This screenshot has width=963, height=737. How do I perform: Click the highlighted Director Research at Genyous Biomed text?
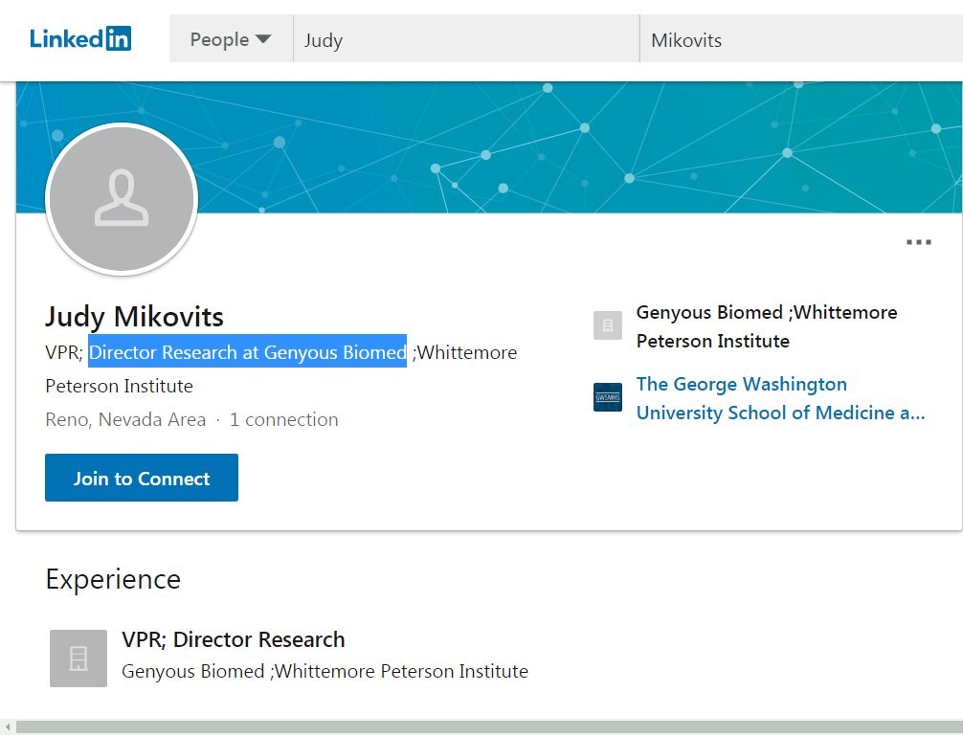pyautogui.click(x=247, y=352)
